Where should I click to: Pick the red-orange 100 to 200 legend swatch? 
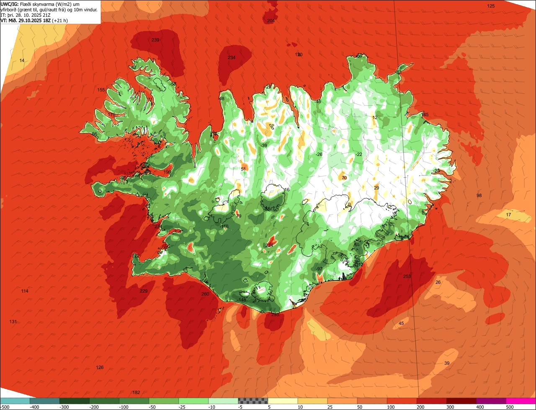402,401
